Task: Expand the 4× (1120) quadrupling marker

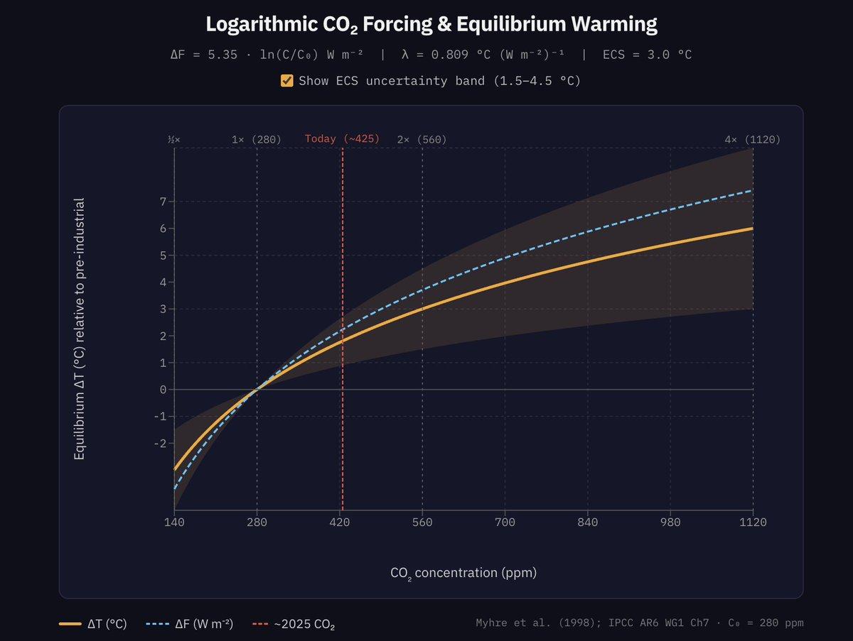Action: coord(753,139)
